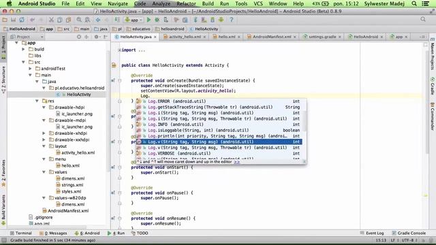Select Log.i(String tag, String msg) completion

pos(219,113)
